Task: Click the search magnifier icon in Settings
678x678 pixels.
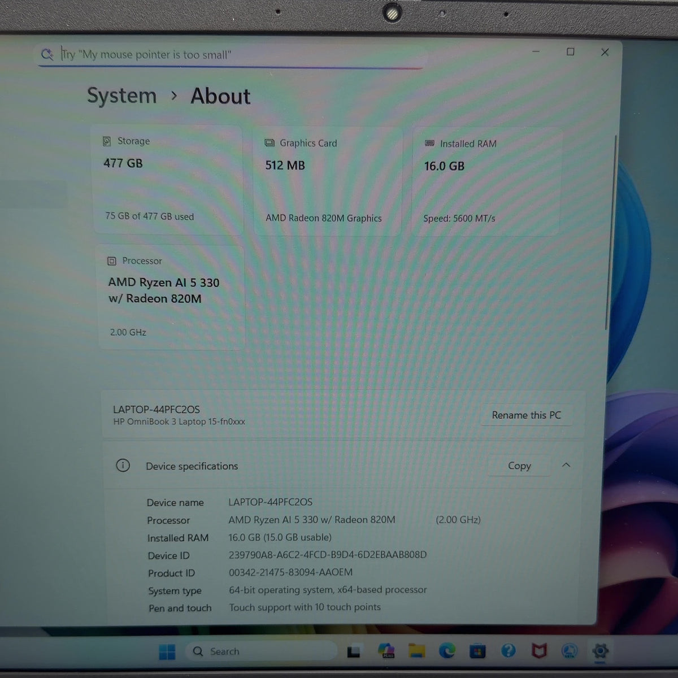Action: click(47, 54)
